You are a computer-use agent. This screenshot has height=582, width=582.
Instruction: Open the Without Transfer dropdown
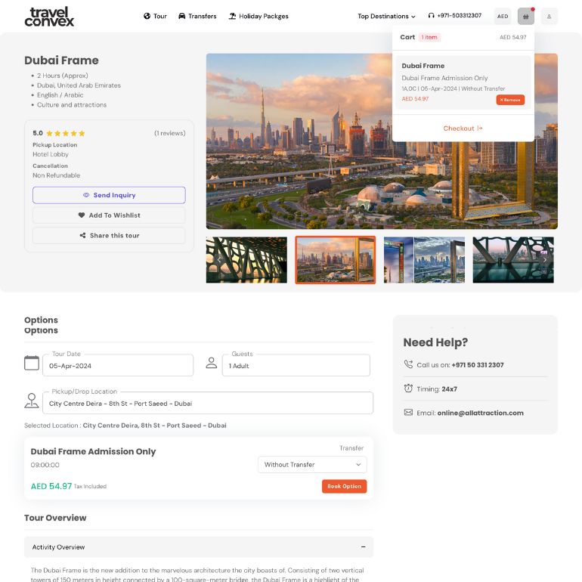click(x=312, y=464)
